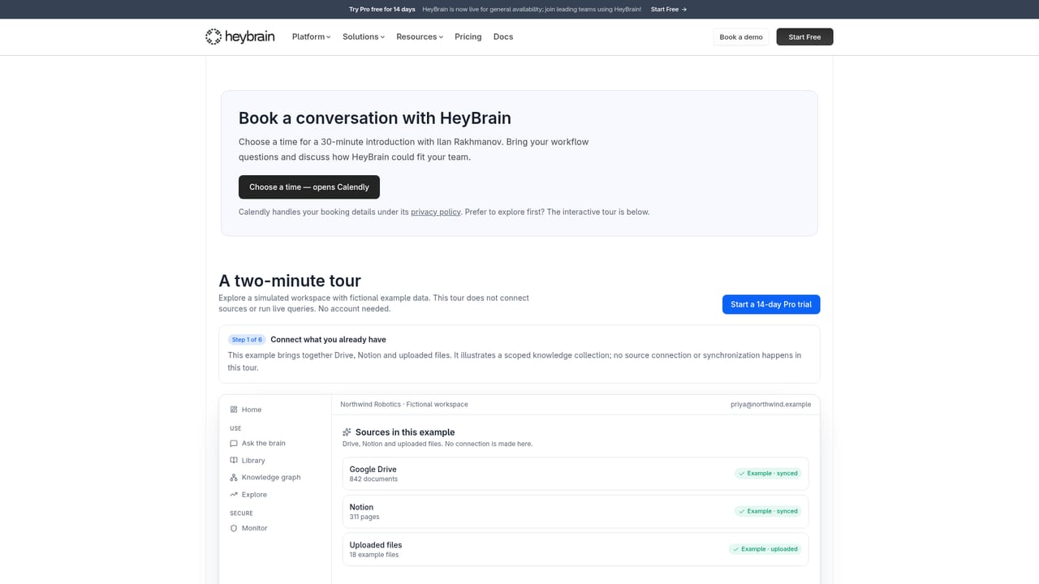
Task: Open Ask the brain chat icon
Action: [x=234, y=444]
